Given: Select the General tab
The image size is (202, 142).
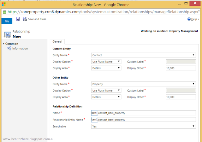Looking at the screenshot, I should pyautogui.click(x=57, y=41).
